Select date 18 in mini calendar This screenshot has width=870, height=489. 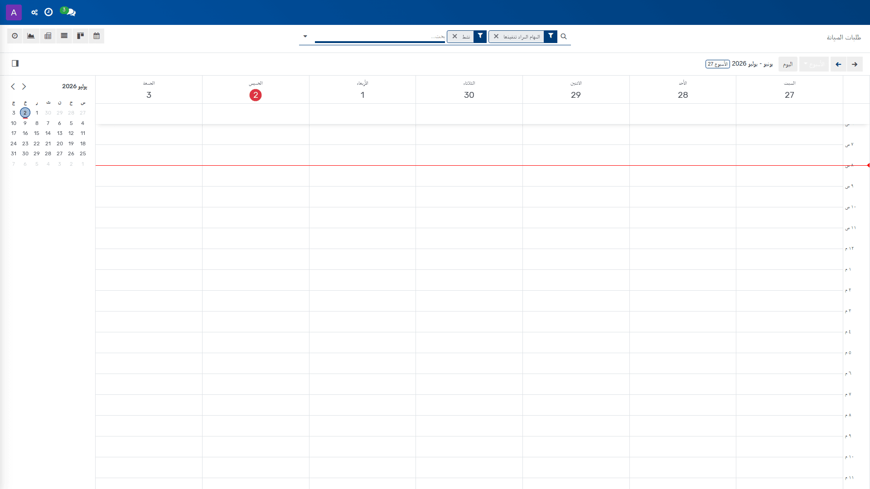click(x=83, y=144)
